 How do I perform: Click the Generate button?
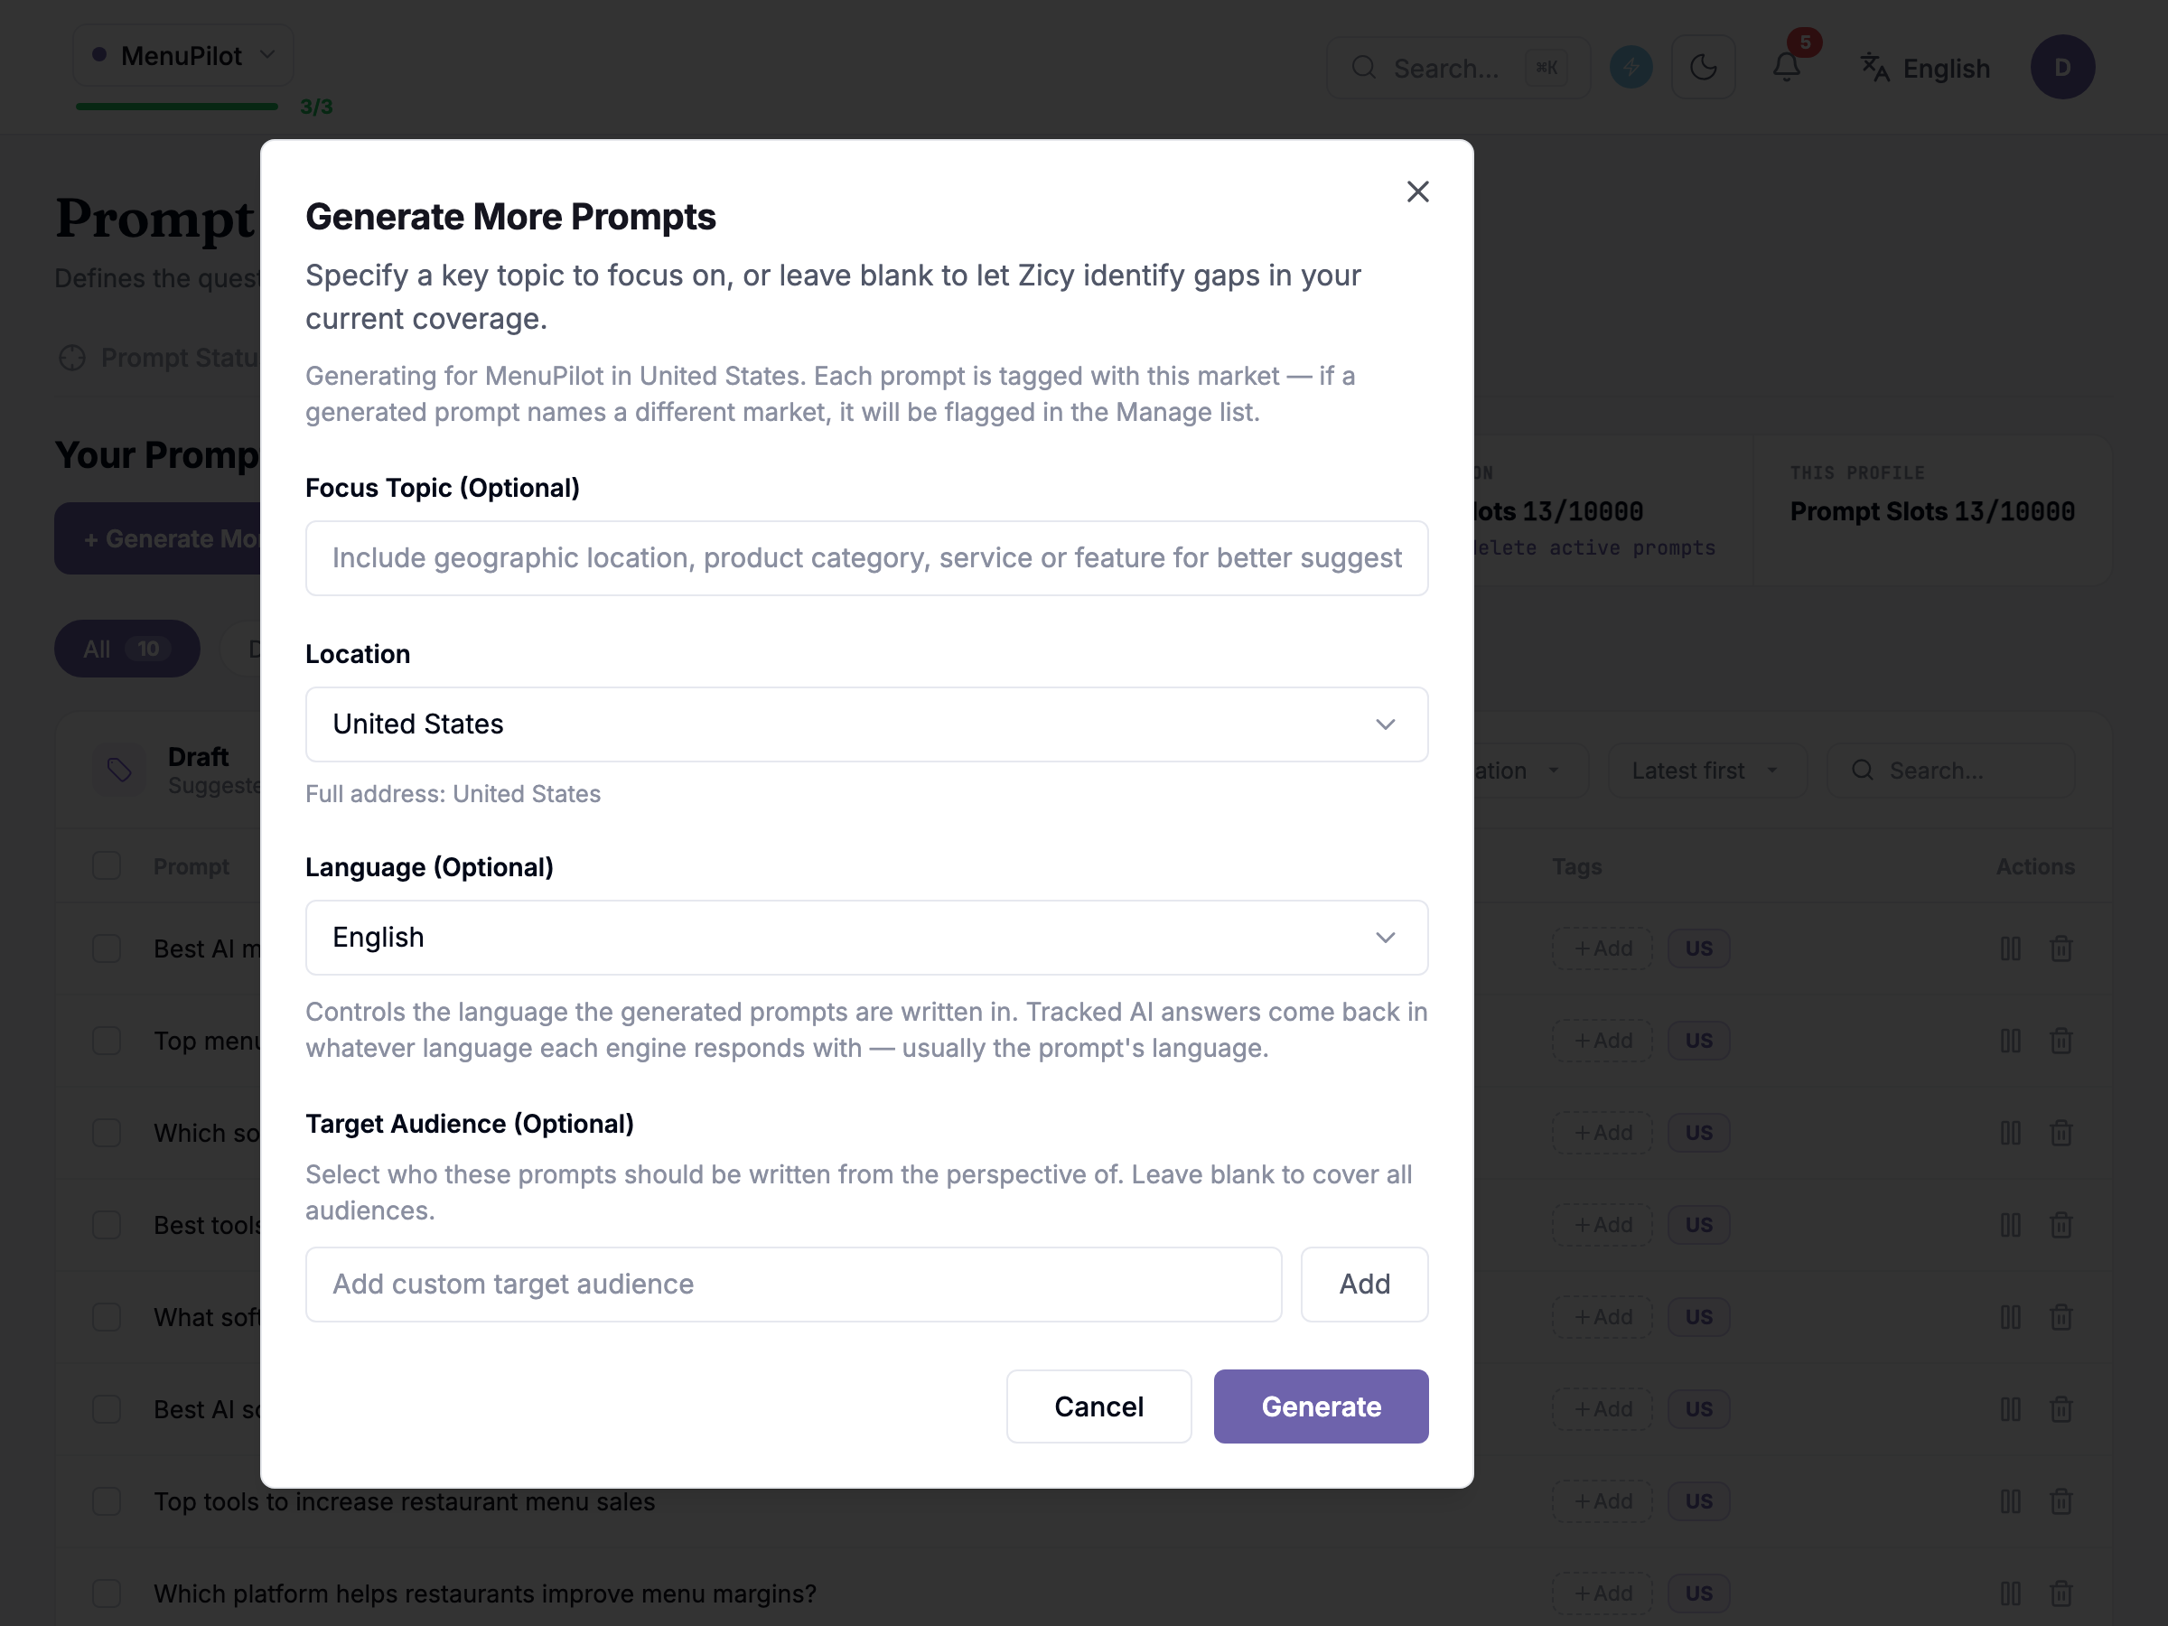pos(1320,1406)
